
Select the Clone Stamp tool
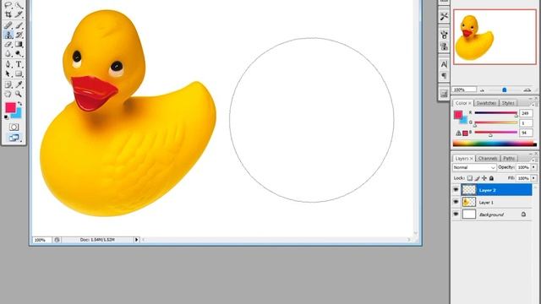(x=8, y=35)
